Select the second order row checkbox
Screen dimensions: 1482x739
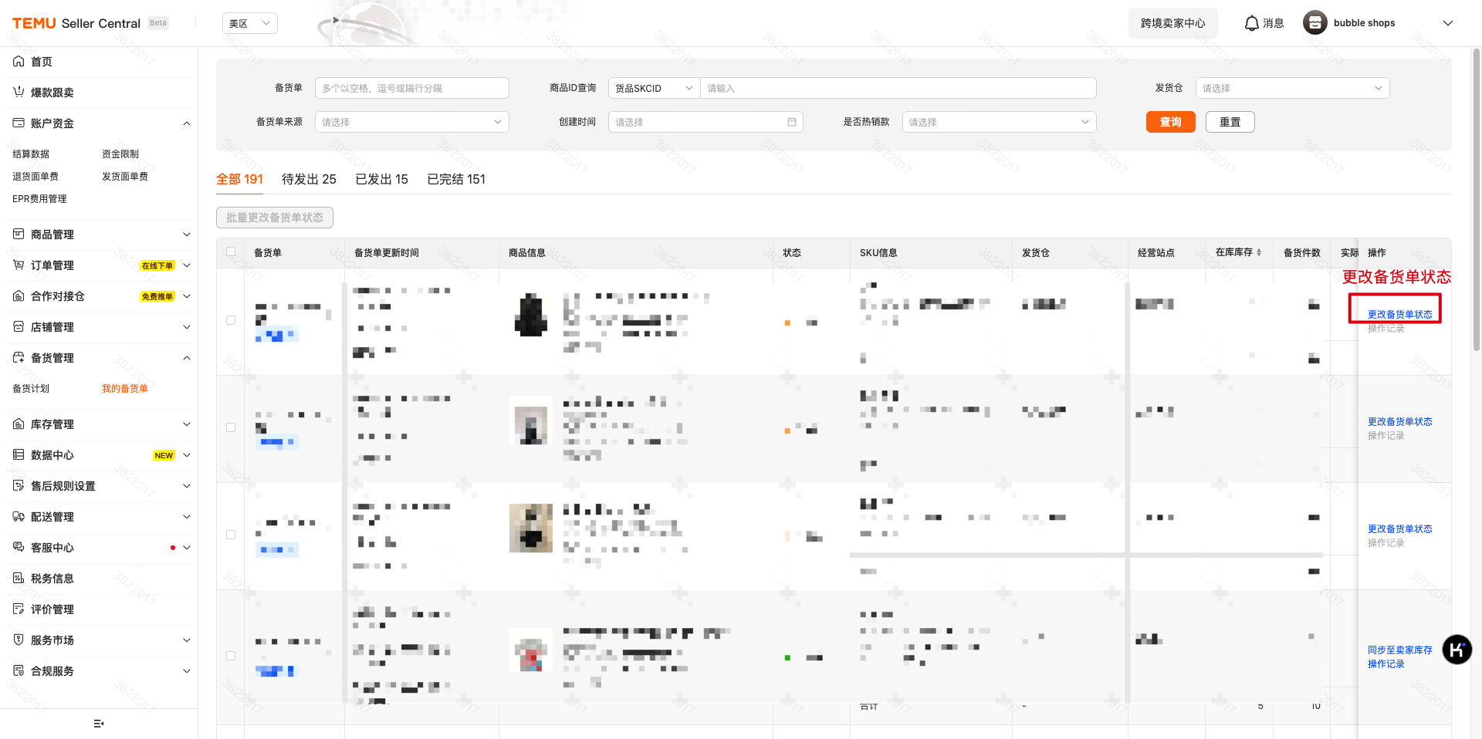[x=231, y=427]
